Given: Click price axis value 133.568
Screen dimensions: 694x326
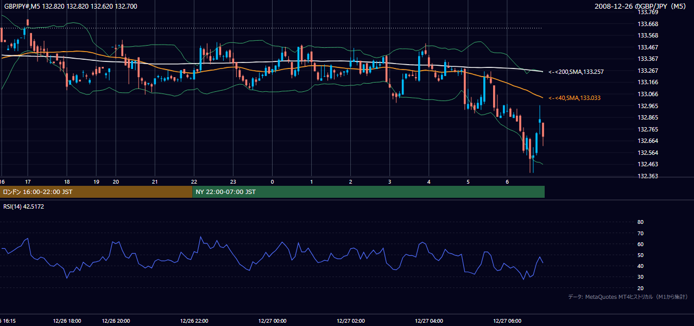Looking at the screenshot, I should (647, 35).
